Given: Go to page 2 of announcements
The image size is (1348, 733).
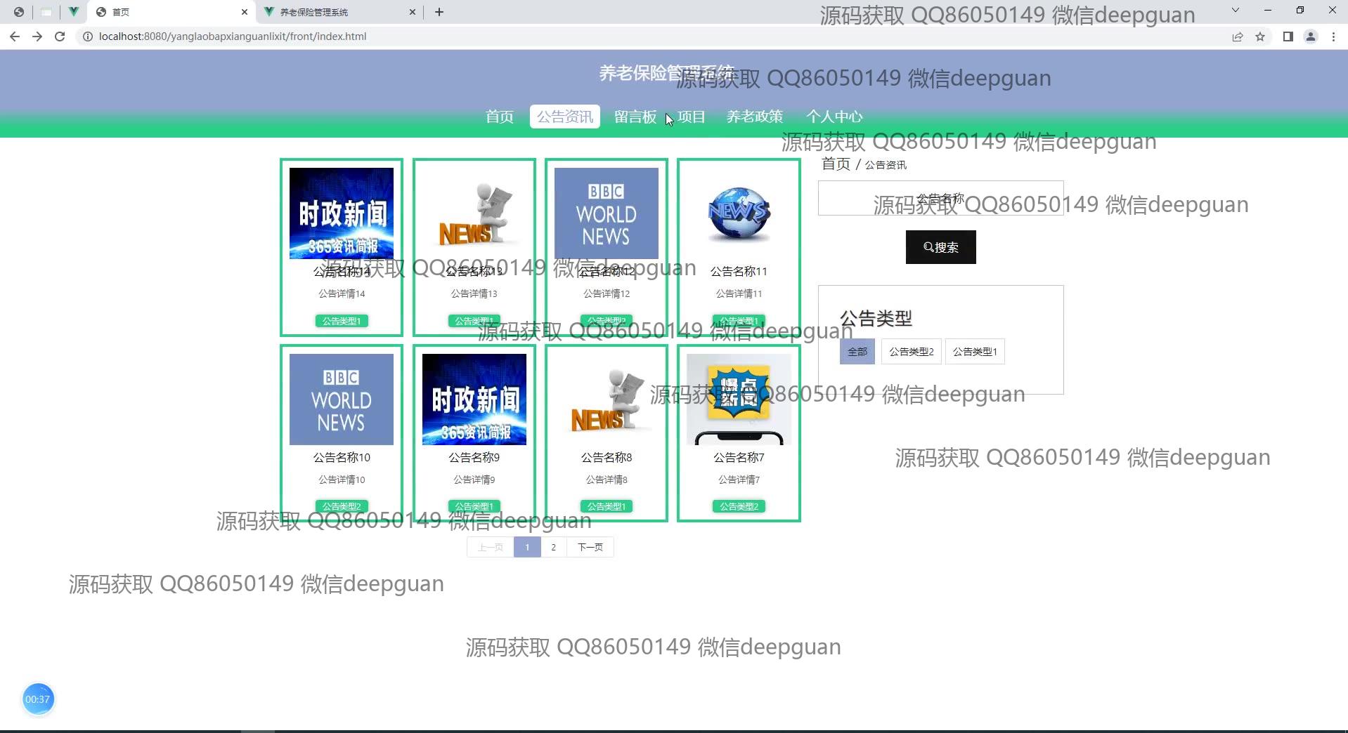Looking at the screenshot, I should click(x=553, y=547).
